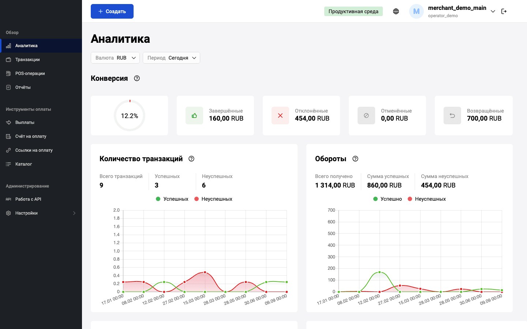Click the 860,00 RUB successful sum
Screen dimensions: 527x329
[384, 185]
